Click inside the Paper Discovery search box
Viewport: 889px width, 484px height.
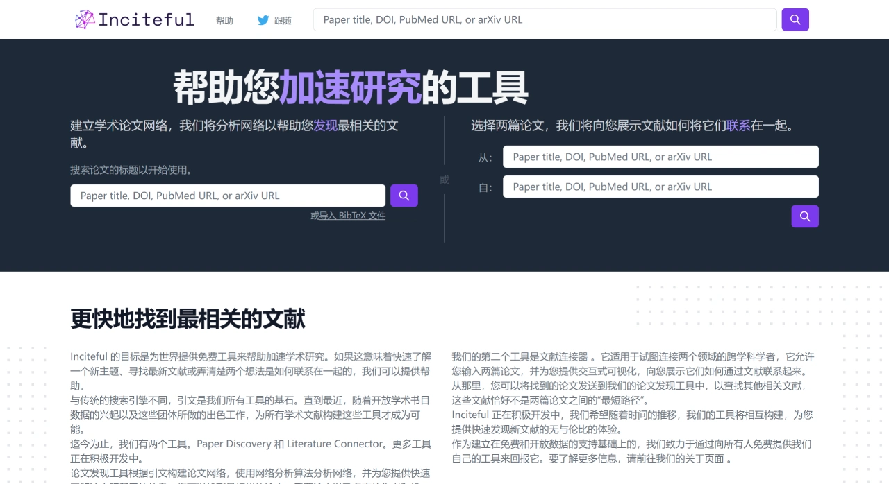pos(228,196)
